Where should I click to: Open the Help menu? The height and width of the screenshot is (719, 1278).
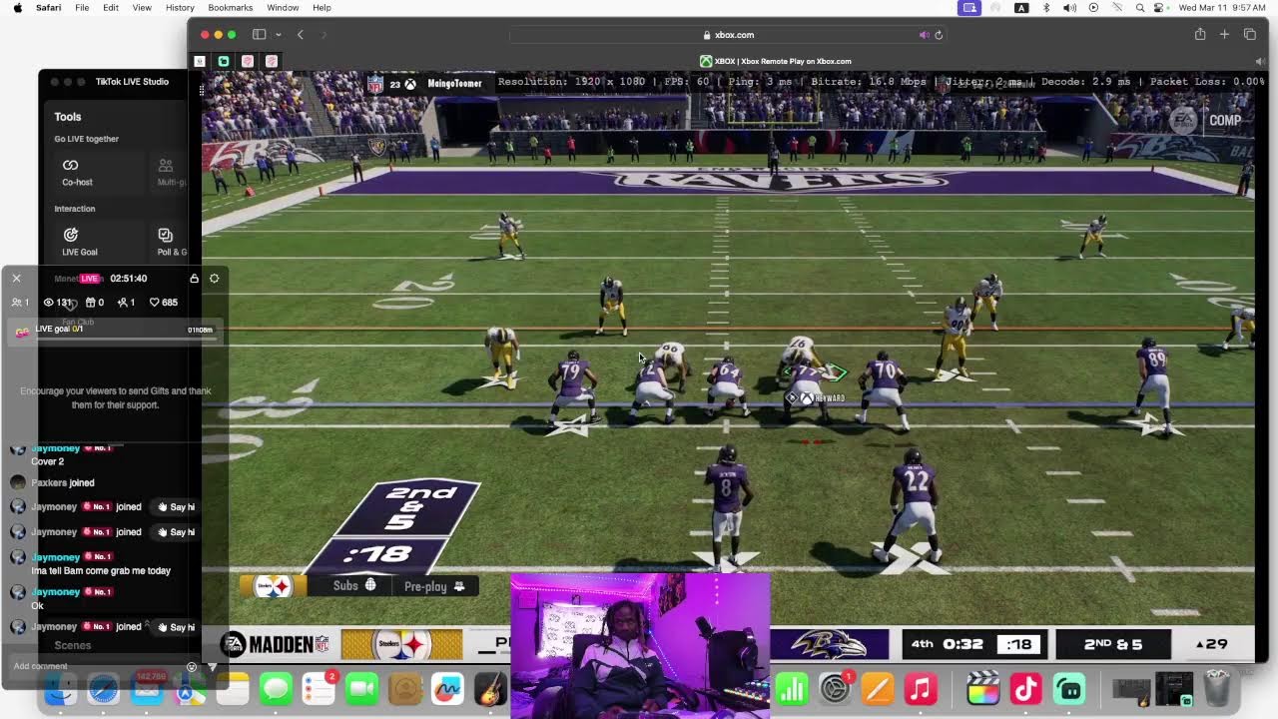coord(321,7)
